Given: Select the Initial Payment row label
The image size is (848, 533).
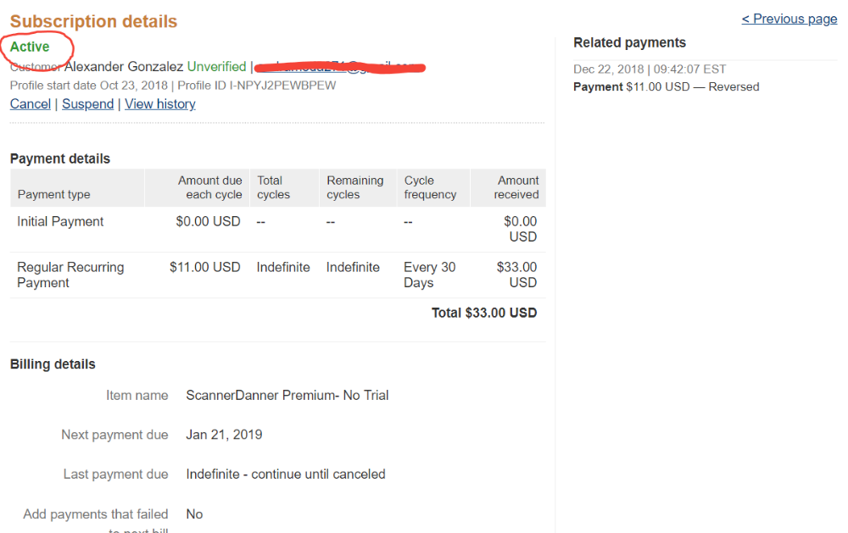Looking at the screenshot, I should coord(60,222).
